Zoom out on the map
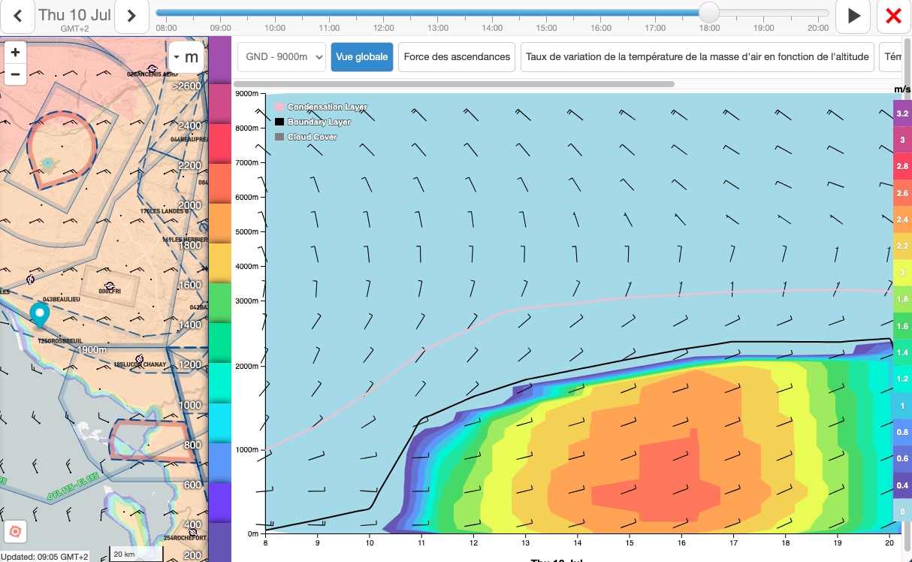Viewport: 912px width, 562px height. [15, 74]
